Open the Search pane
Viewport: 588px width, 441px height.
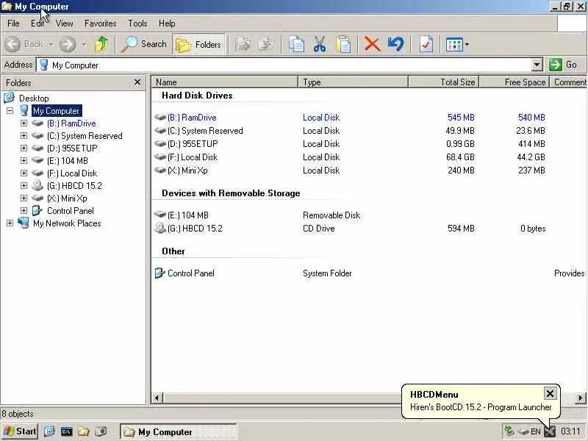pyautogui.click(x=144, y=44)
